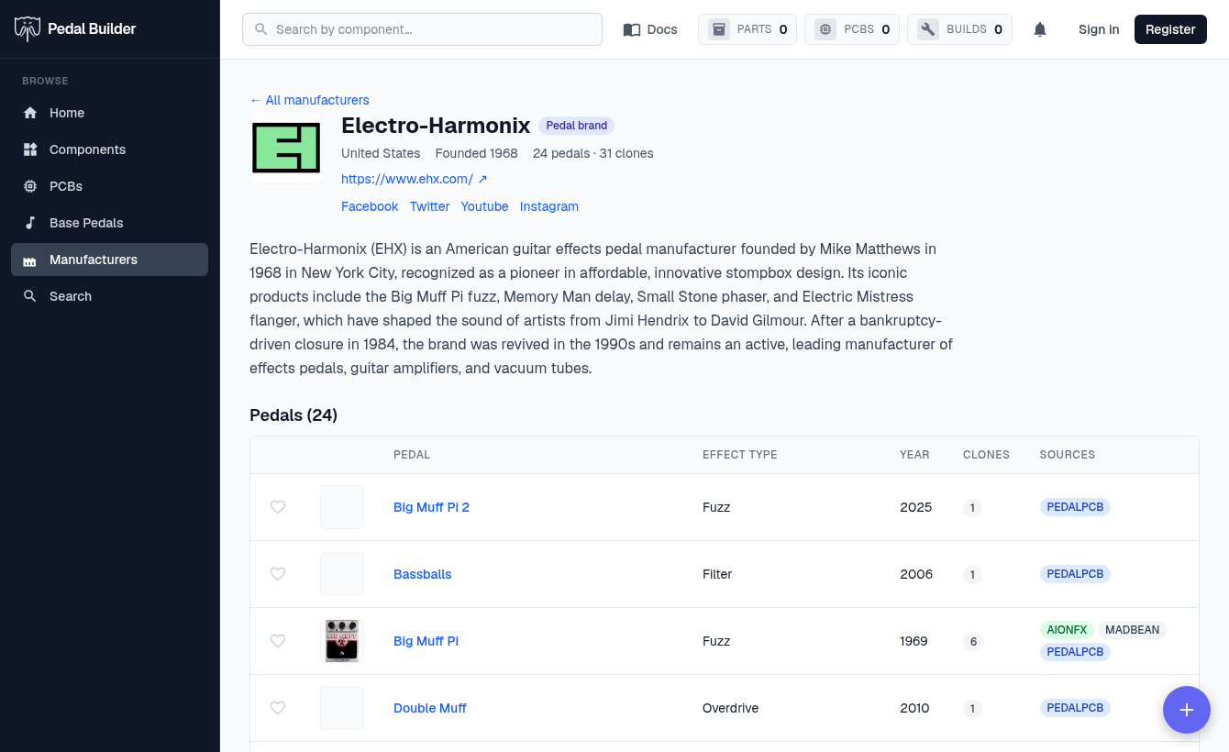Click the Pedal brand badge
The image size is (1229, 752).
tap(577, 126)
